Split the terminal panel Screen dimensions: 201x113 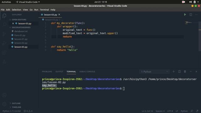click(179, 72)
